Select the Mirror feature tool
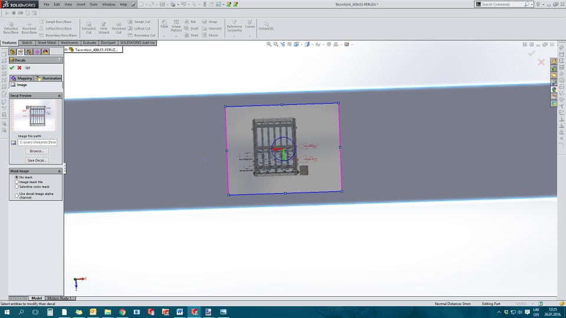Image resolution: width=566 pixels, height=318 pixels. pos(210,35)
